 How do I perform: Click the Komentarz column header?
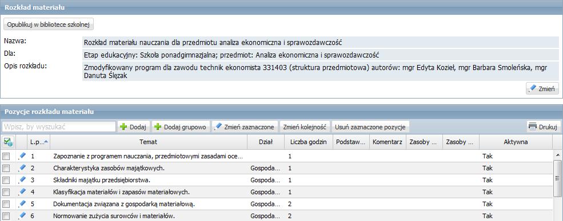388,142
